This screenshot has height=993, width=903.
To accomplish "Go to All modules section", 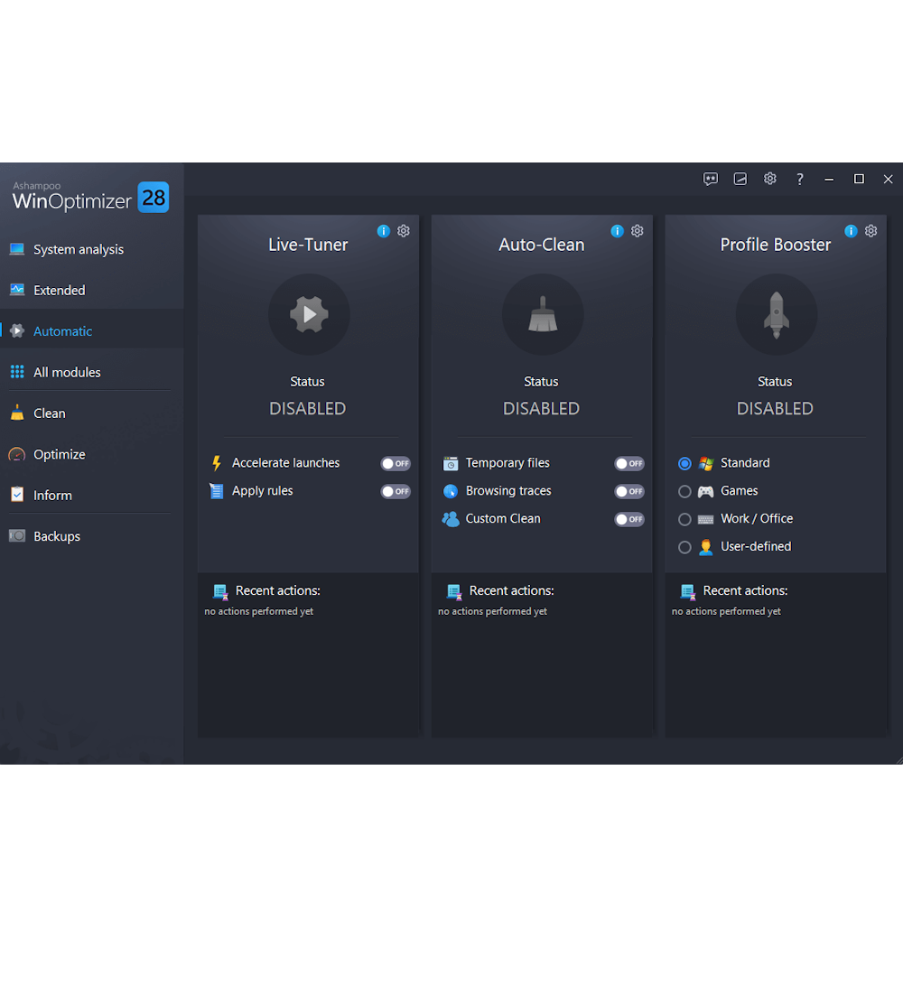I will [x=67, y=373].
